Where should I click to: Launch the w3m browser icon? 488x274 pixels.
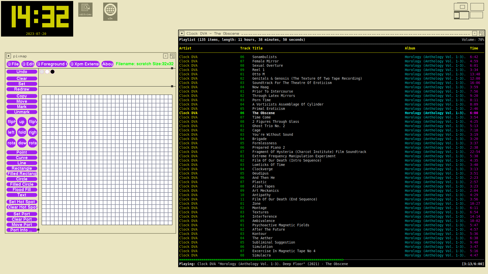click(x=110, y=11)
